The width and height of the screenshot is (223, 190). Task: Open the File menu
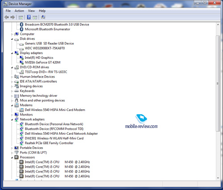(8, 11)
